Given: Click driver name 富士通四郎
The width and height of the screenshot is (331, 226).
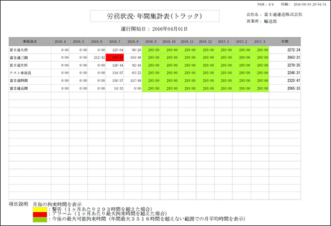Looking at the screenshot, I should point(19,81).
